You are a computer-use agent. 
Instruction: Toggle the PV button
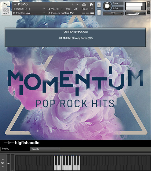pyautogui.click(x=148, y=12)
